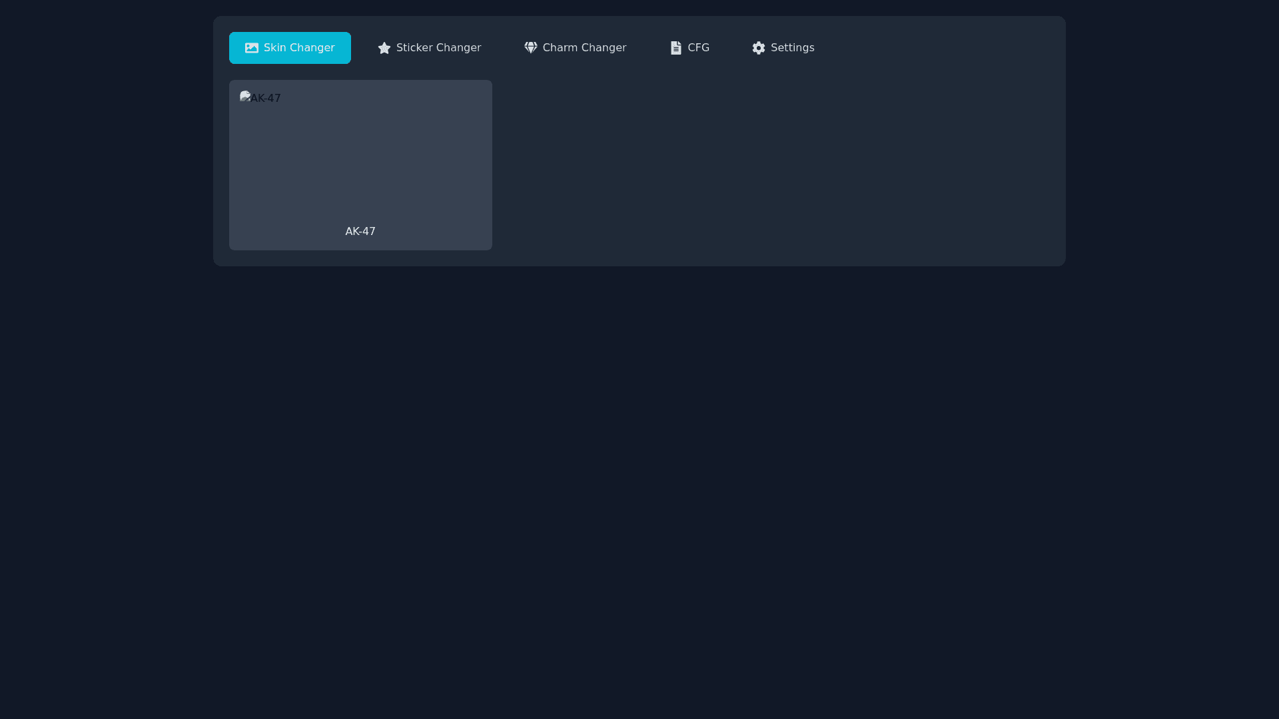The image size is (1279, 719).
Task: Click the broken AK-47 image icon
Action: tap(244, 97)
